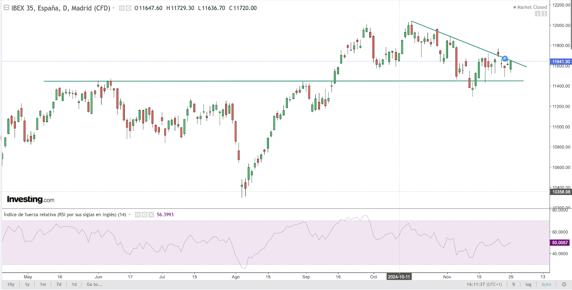572x290 pixels.
Task: Click the Jun label on time axis
Action: click(98, 277)
